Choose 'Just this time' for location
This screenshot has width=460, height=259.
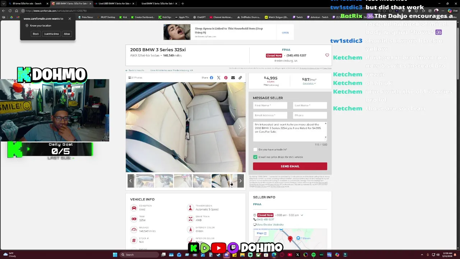click(51, 34)
